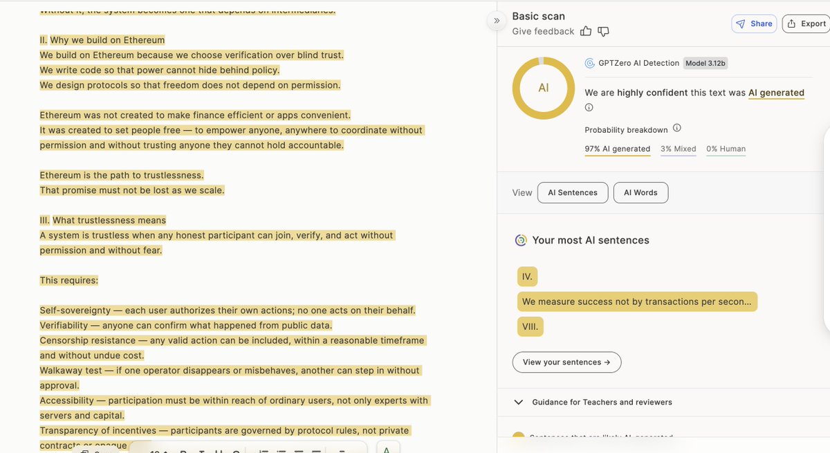This screenshot has height=453, width=830.
Task: Click heading 'What trustlessness means'
Action: [x=109, y=220]
